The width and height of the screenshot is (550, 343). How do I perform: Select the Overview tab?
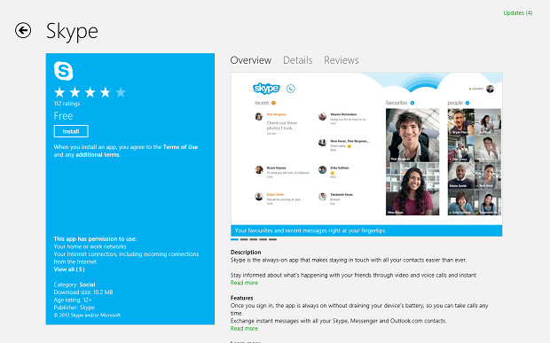[x=251, y=60]
